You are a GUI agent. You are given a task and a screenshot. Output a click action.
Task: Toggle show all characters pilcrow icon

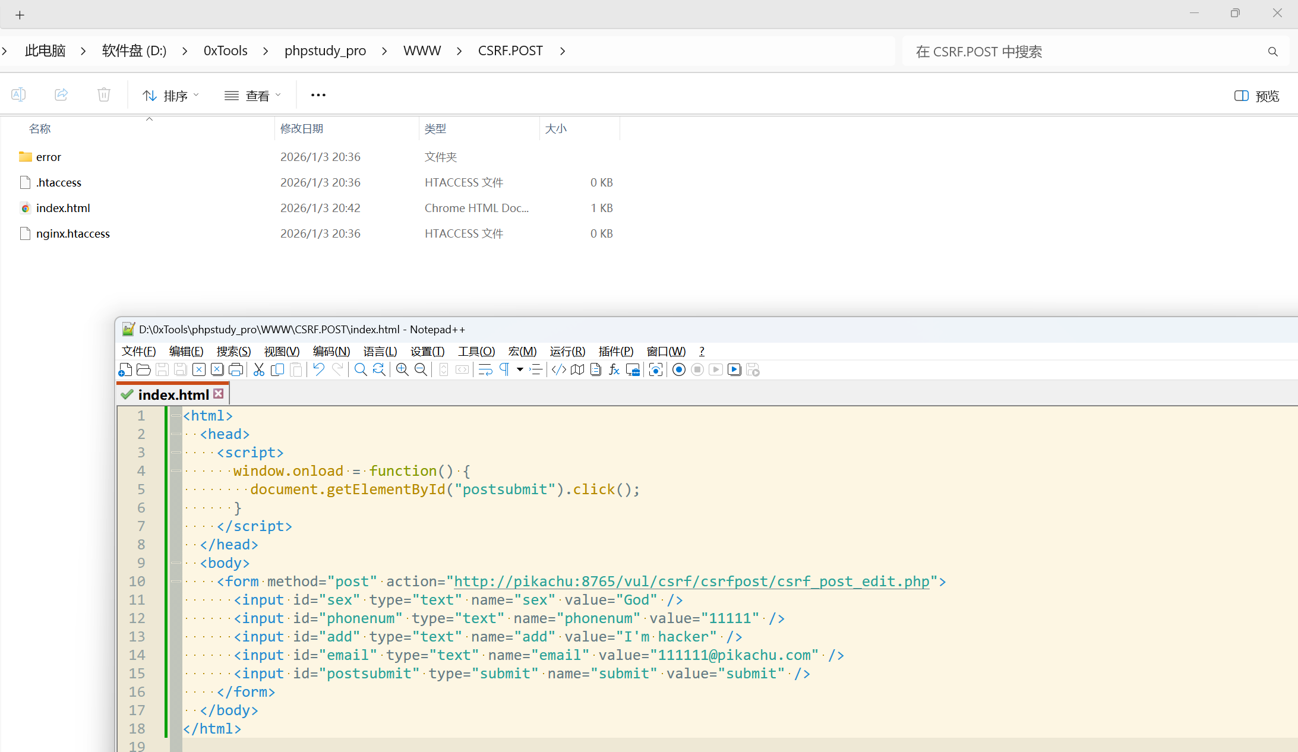click(x=504, y=370)
